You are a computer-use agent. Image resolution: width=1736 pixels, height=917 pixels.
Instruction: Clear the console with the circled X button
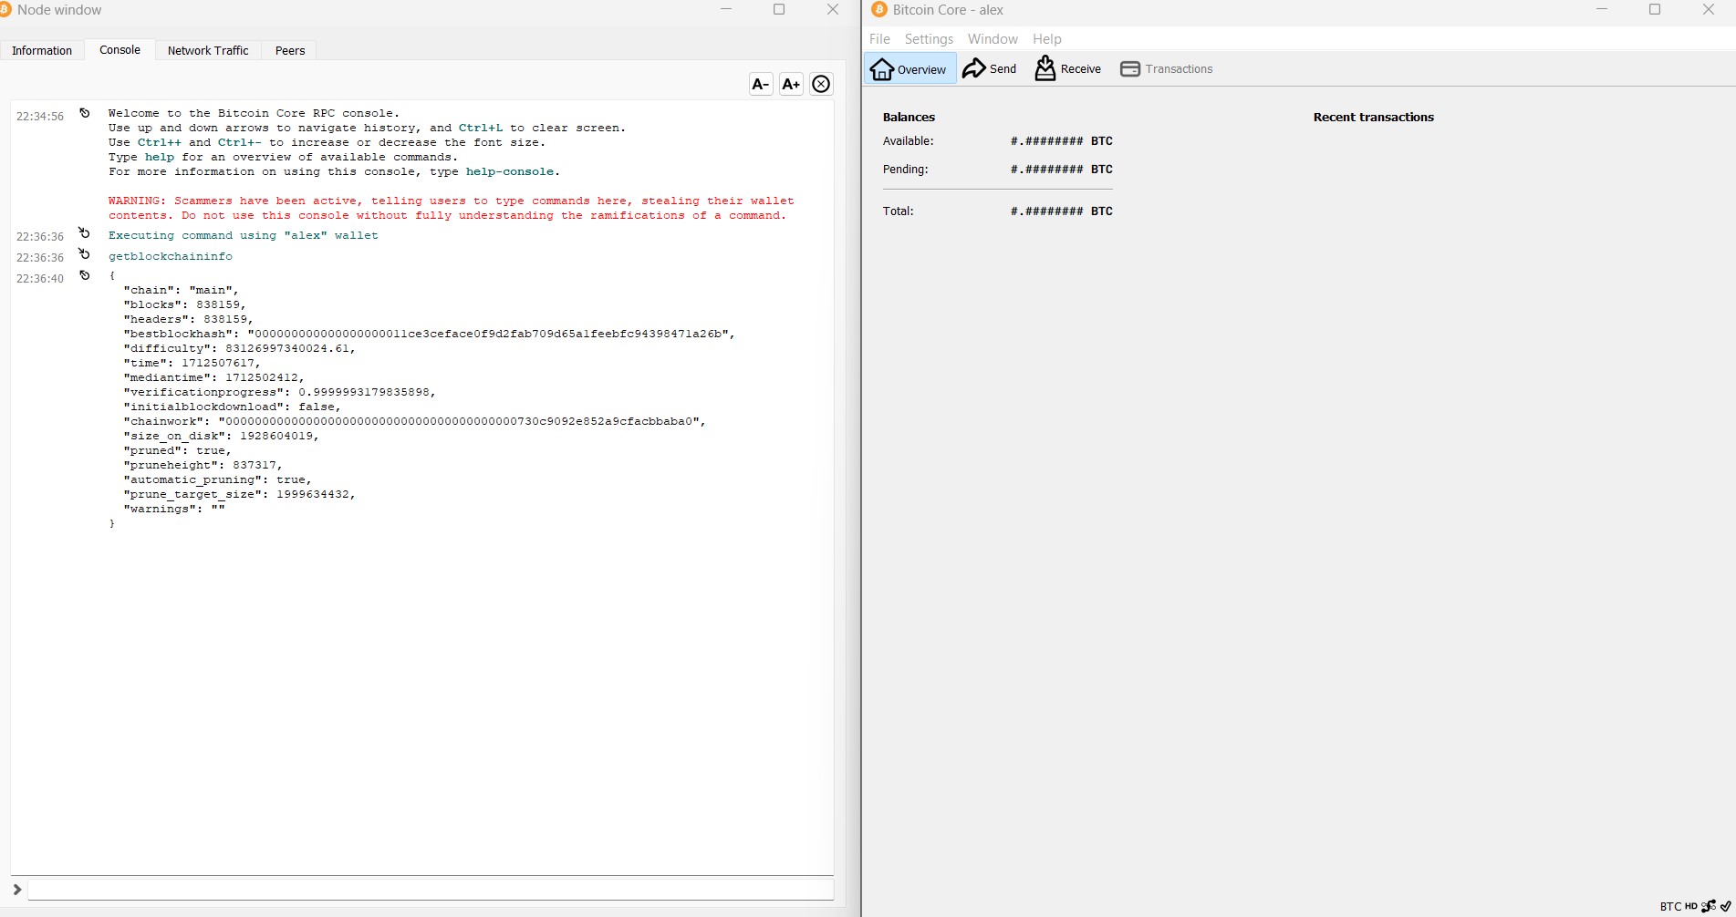pos(821,84)
